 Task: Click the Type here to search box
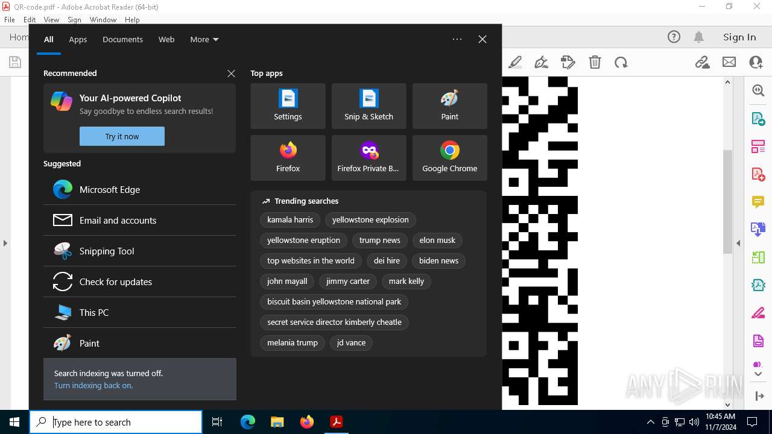[x=116, y=422]
